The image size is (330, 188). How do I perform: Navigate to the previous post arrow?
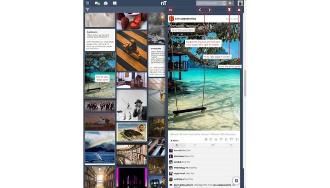click(x=200, y=10)
